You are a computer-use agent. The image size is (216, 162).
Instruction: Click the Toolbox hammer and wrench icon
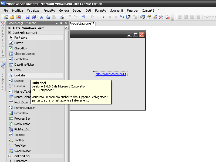[161, 17]
